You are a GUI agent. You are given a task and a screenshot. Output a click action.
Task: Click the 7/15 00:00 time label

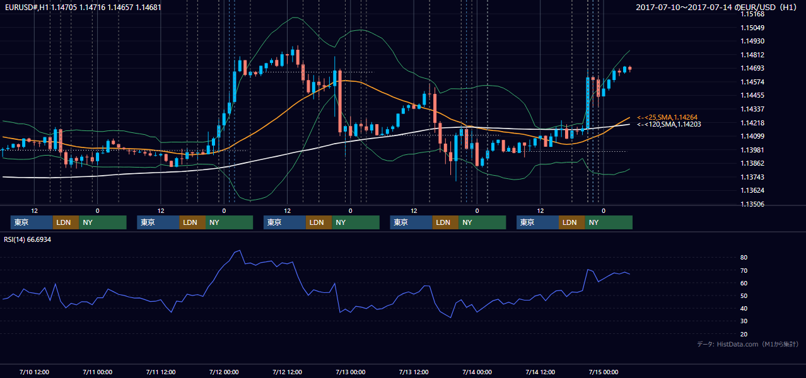[604, 372]
